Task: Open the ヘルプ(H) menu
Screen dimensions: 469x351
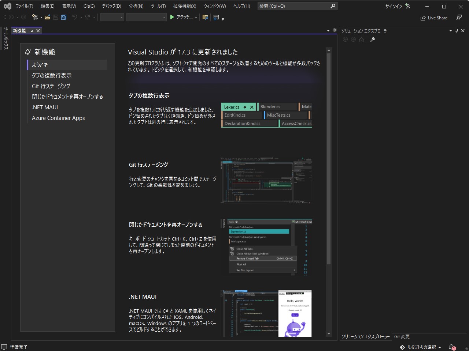Action: point(242,6)
